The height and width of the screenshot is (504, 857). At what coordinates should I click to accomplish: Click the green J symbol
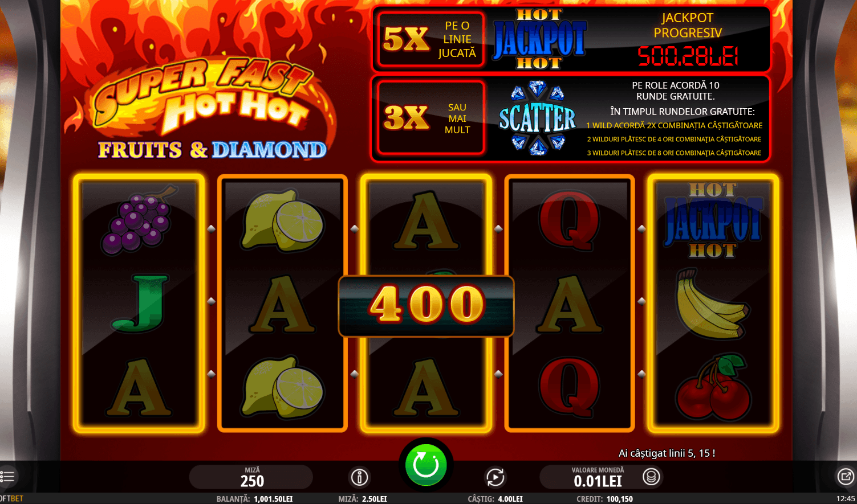pos(140,303)
